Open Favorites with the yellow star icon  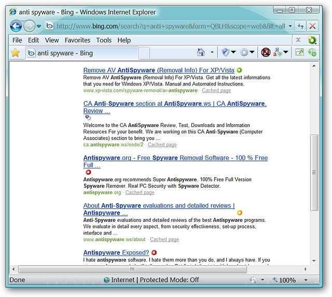[16, 53]
